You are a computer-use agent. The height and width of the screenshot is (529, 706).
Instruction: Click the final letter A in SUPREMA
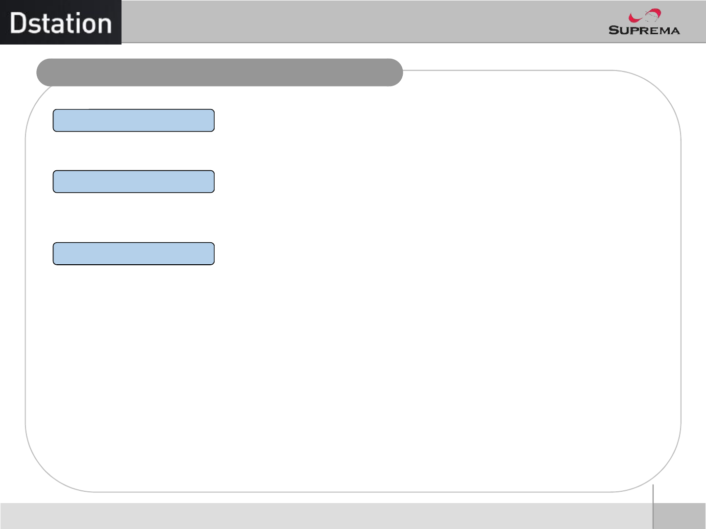pyautogui.click(x=675, y=31)
